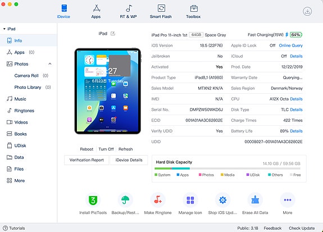Click Check Update

[302, 228]
